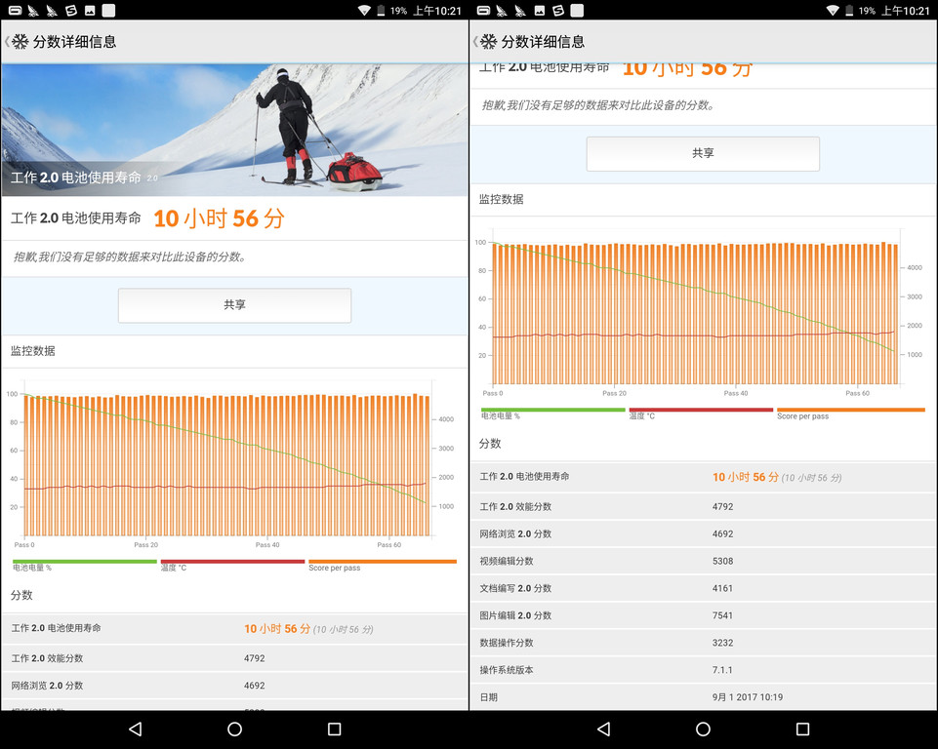Tap the skier banner image in left pane

(x=234, y=129)
